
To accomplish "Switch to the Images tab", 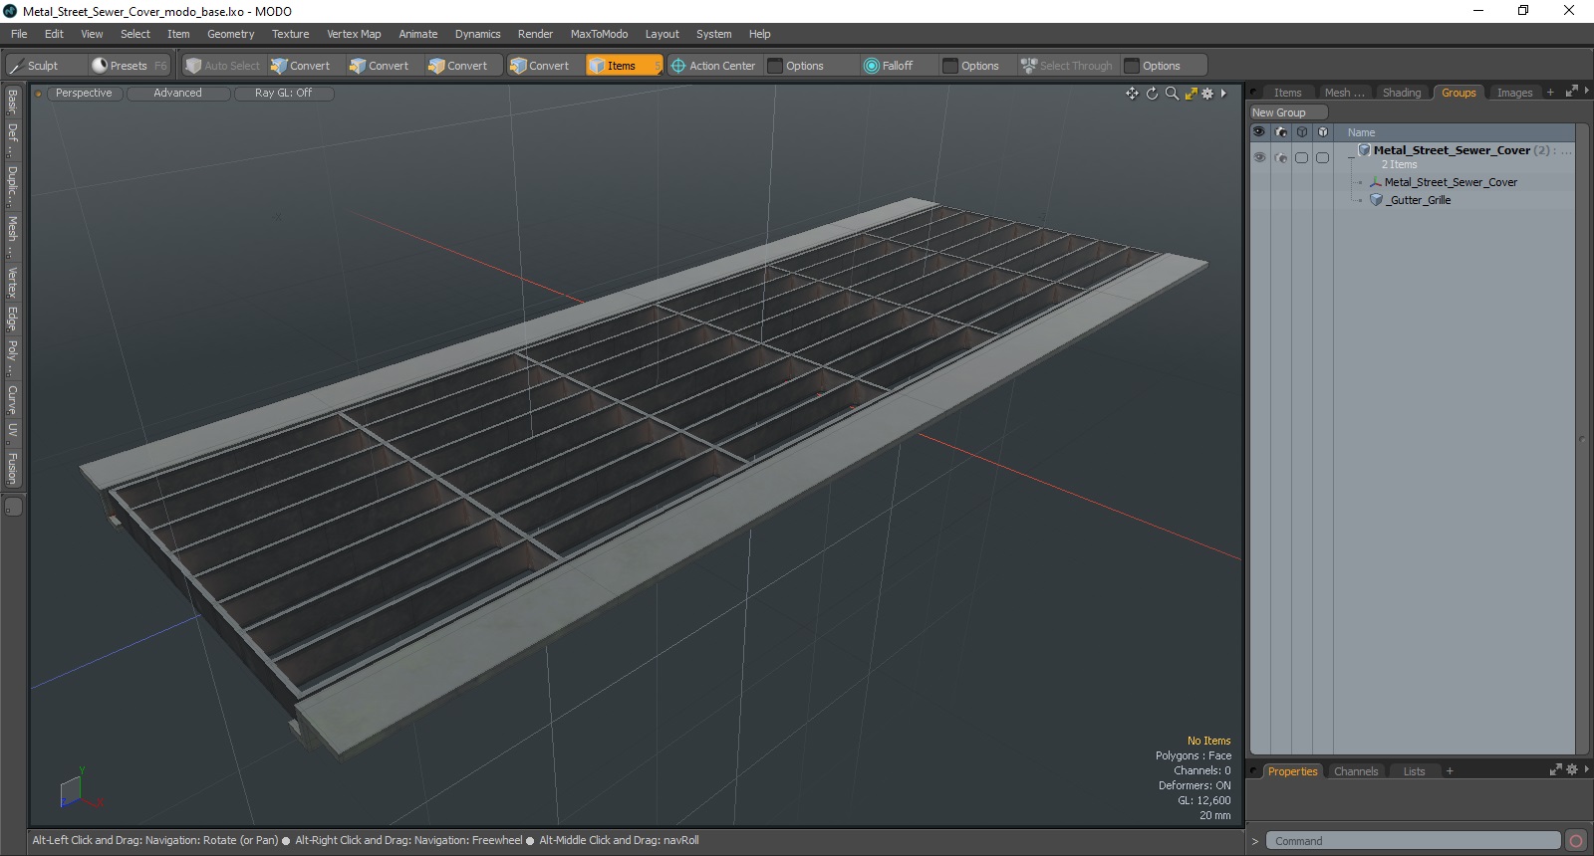I will [x=1514, y=93].
